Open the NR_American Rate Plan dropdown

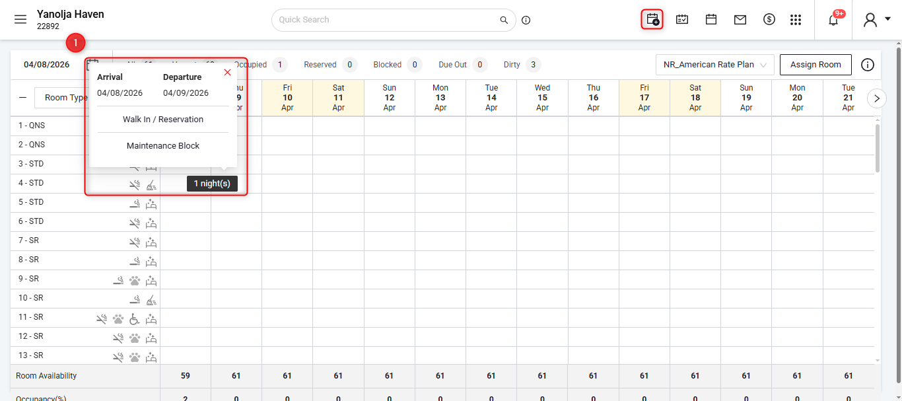pos(714,65)
